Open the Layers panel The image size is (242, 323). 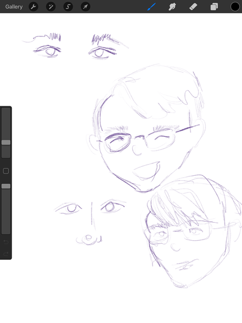214,7
